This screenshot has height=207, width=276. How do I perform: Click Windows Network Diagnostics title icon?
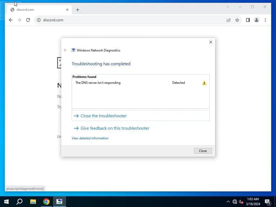coord(73,50)
